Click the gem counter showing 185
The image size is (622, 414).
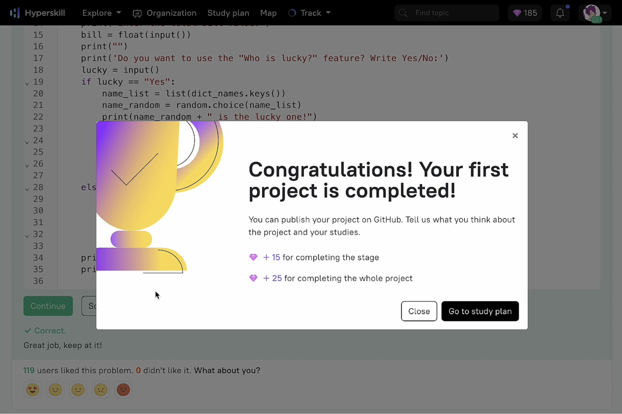[525, 13]
